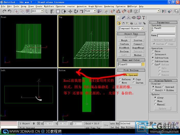Select the Union operation
180x135 pixels.
tap(153, 51)
